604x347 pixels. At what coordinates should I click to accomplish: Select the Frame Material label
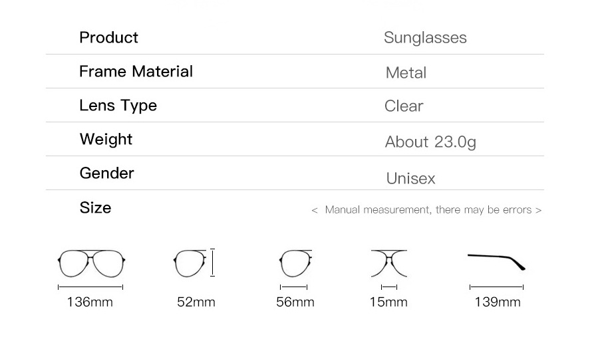(x=136, y=71)
